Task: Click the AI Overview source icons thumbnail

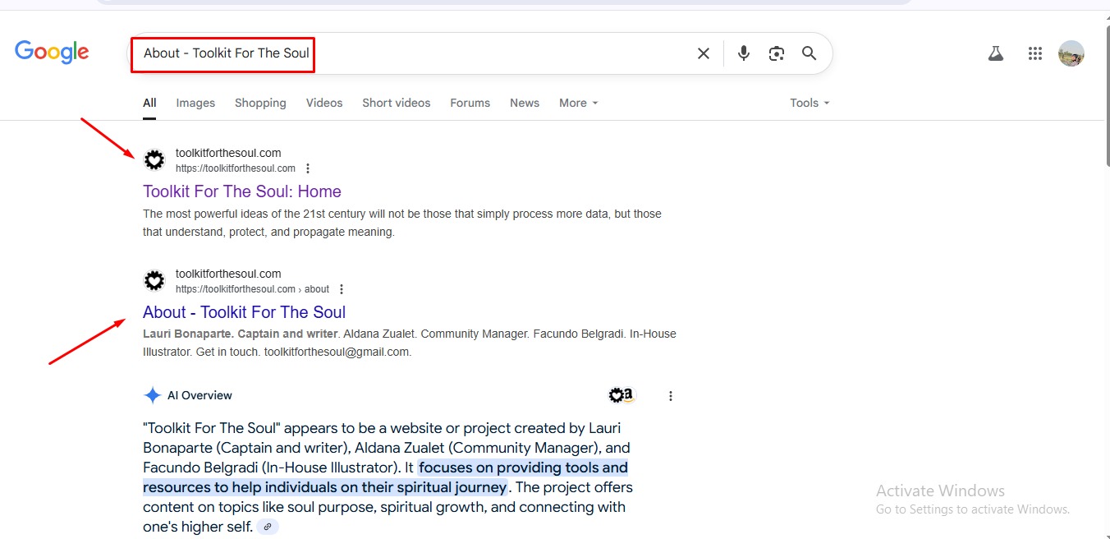Action: [622, 396]
